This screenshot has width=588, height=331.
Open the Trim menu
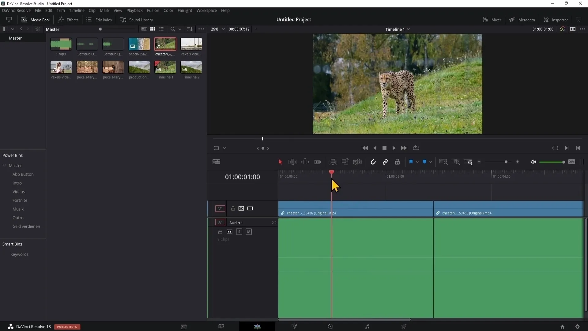tap(61, 10)
